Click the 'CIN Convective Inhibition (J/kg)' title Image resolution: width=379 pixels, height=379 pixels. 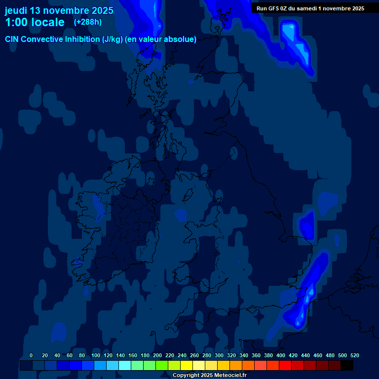click(64, 39)
